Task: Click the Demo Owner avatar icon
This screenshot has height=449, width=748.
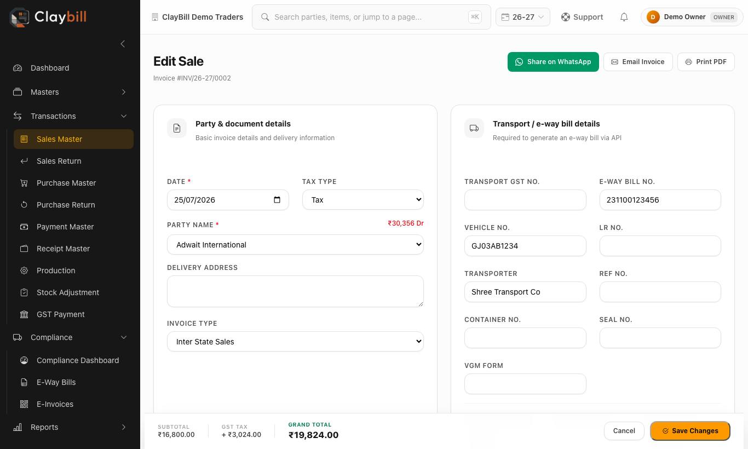Action: 653,17
